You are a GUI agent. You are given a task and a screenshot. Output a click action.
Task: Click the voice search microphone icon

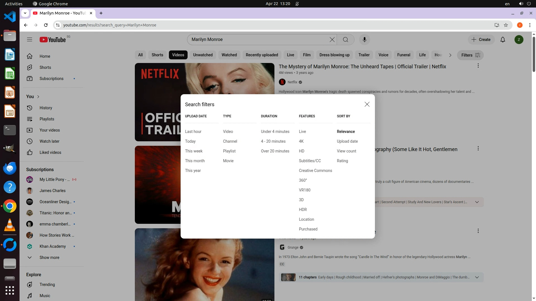[364, 40]
